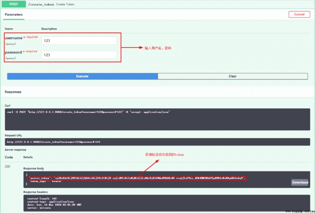The height and width of the screenshot is (213, 315).
Task: Select the Parameters tab
Action: 14,15
